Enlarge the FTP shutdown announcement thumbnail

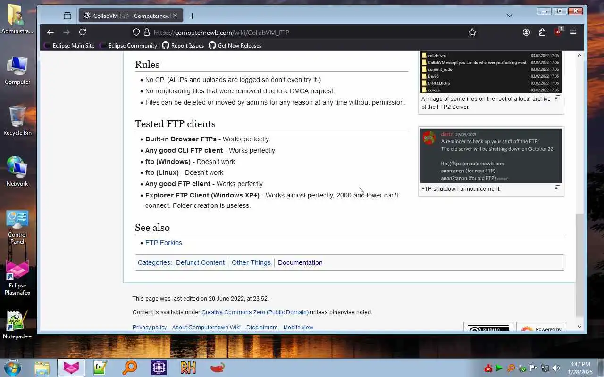coord(491,156)
